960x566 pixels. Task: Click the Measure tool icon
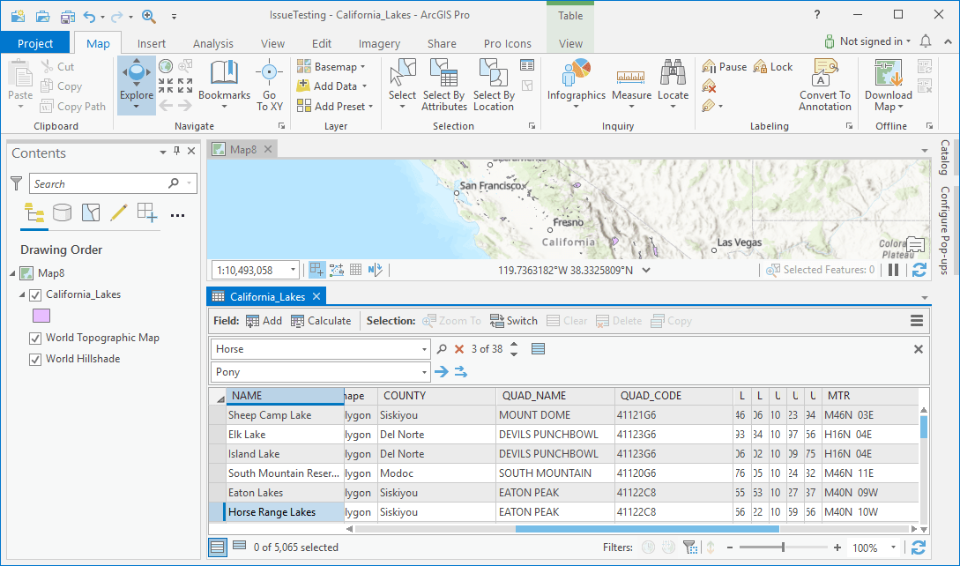[x=631, y=78]
